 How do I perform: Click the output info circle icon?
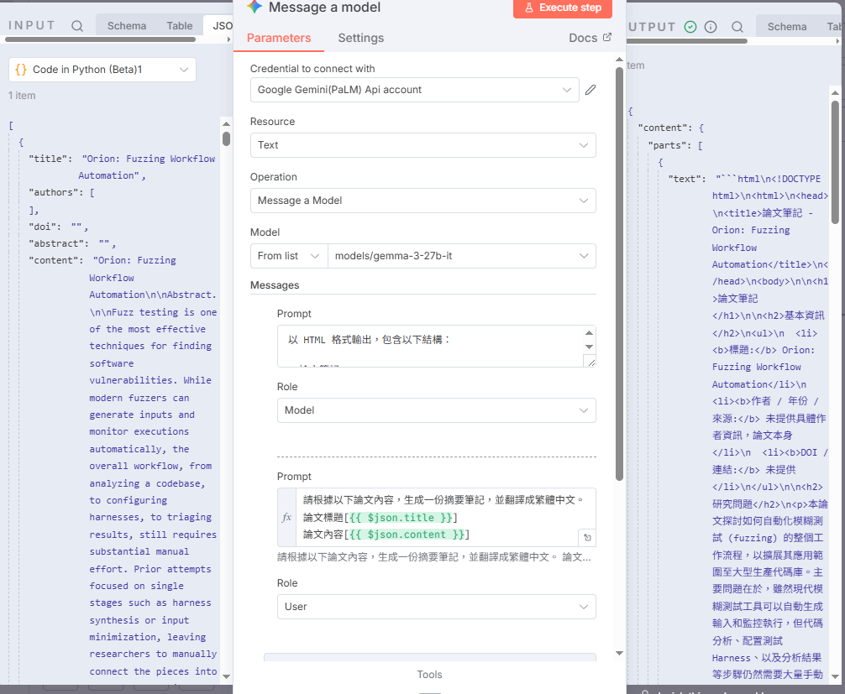[711, 27]
